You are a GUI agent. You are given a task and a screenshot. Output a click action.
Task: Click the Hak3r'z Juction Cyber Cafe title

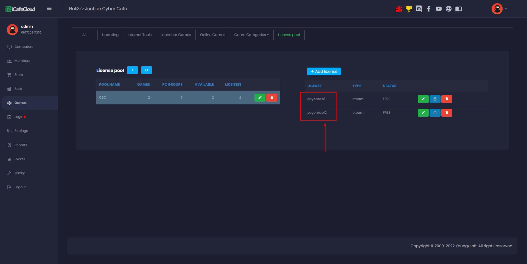coord(98,9)
